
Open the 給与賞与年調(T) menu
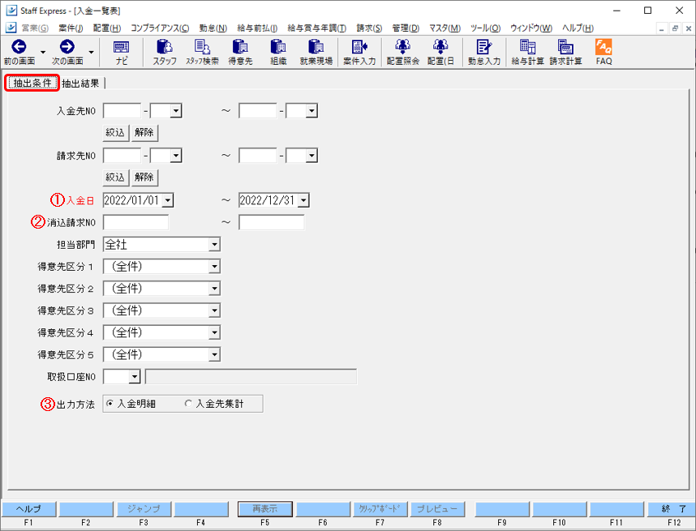click(317, 28)
